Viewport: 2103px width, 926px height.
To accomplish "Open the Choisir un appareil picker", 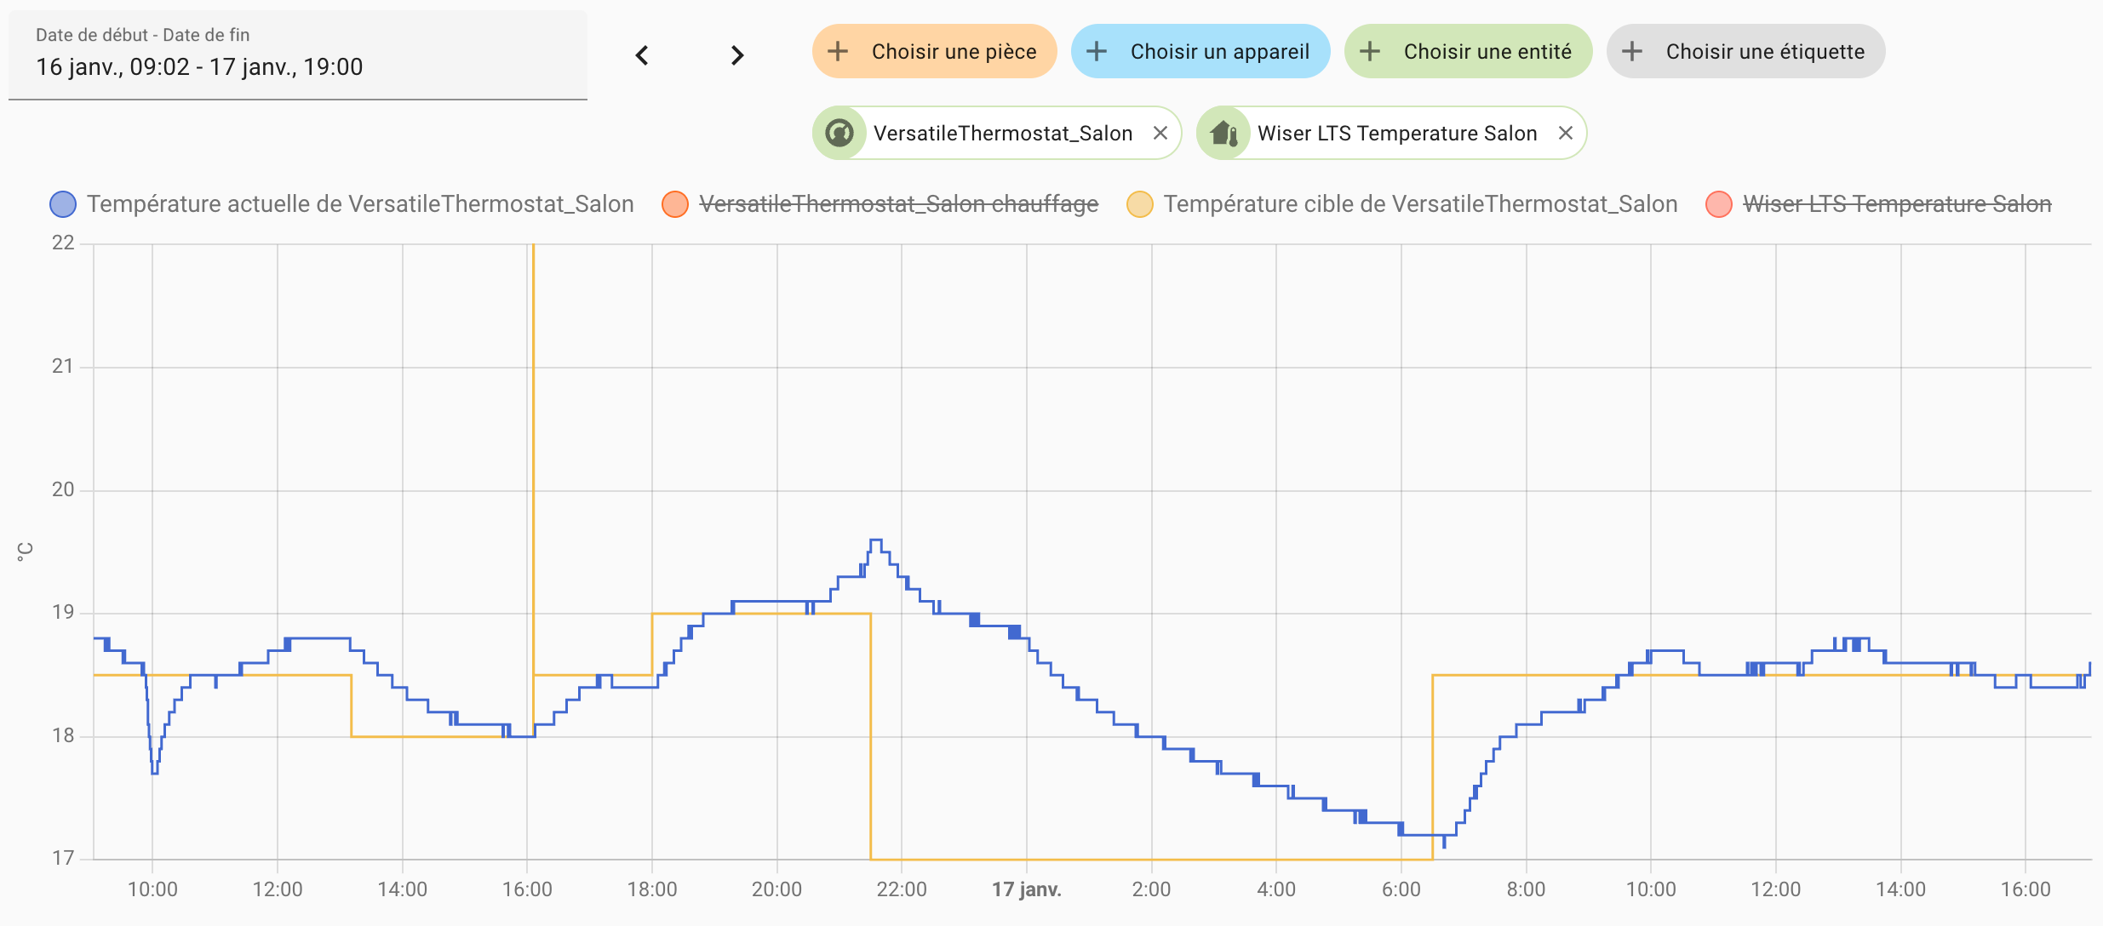I will (x=1200, y=51).
